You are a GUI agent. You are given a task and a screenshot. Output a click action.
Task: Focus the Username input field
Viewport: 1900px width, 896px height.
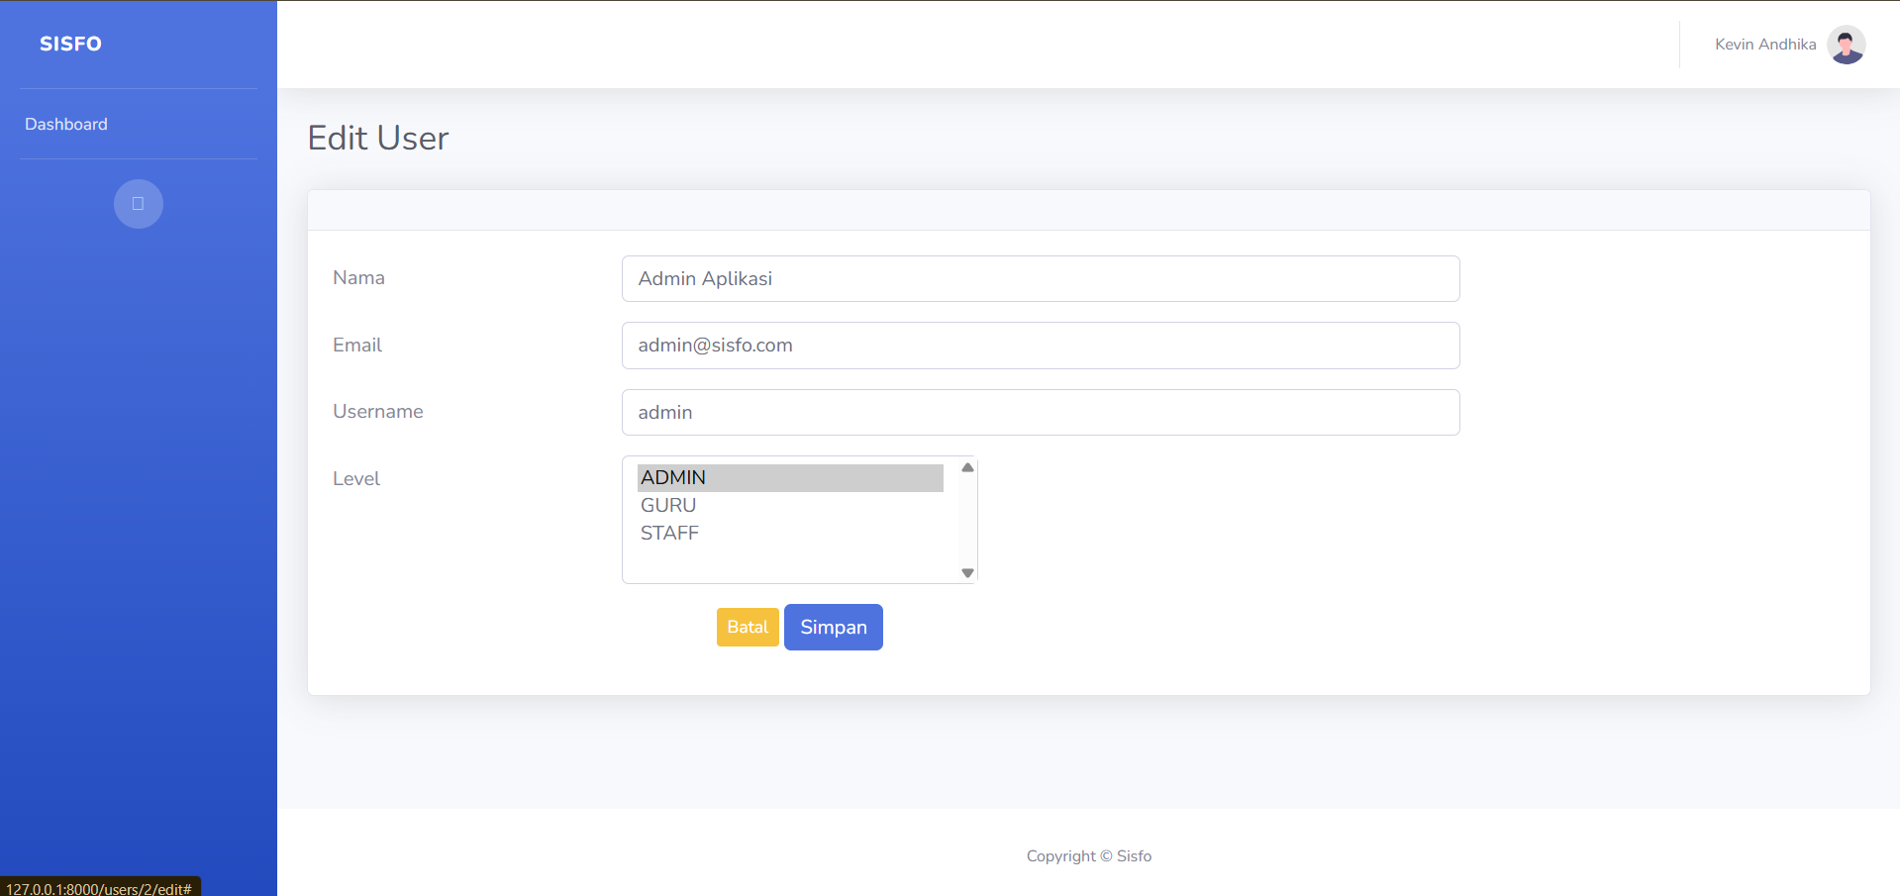click(1040, 413)
